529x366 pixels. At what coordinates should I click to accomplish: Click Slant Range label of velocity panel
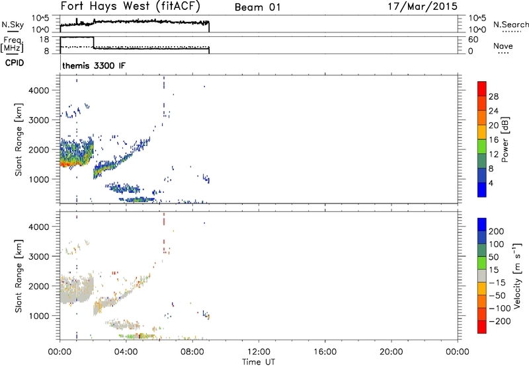point(19,276)
